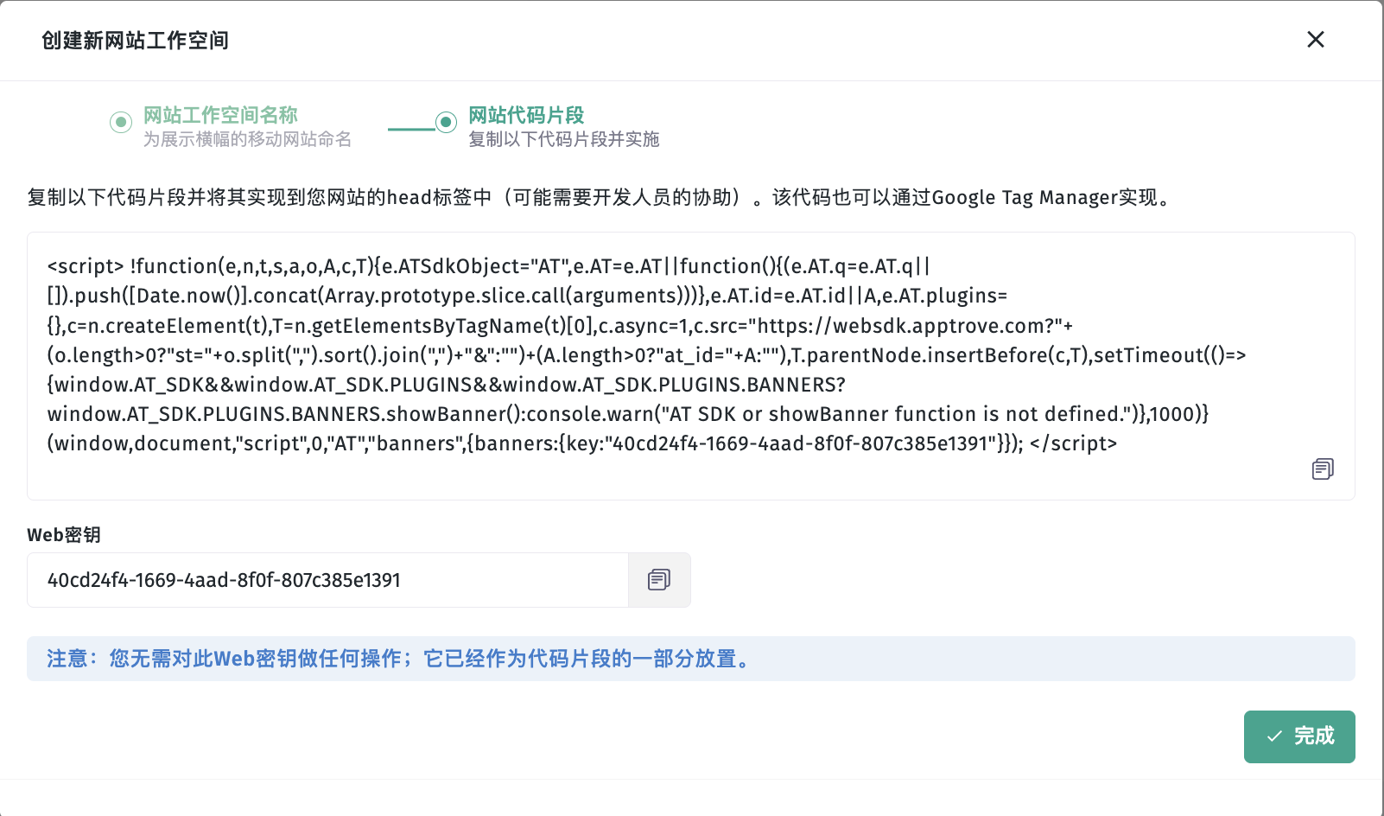Click the Google Tag Manager instruction sentence
The width and height of the screenshot is (1384, 816).
click(x=599, y=198)
